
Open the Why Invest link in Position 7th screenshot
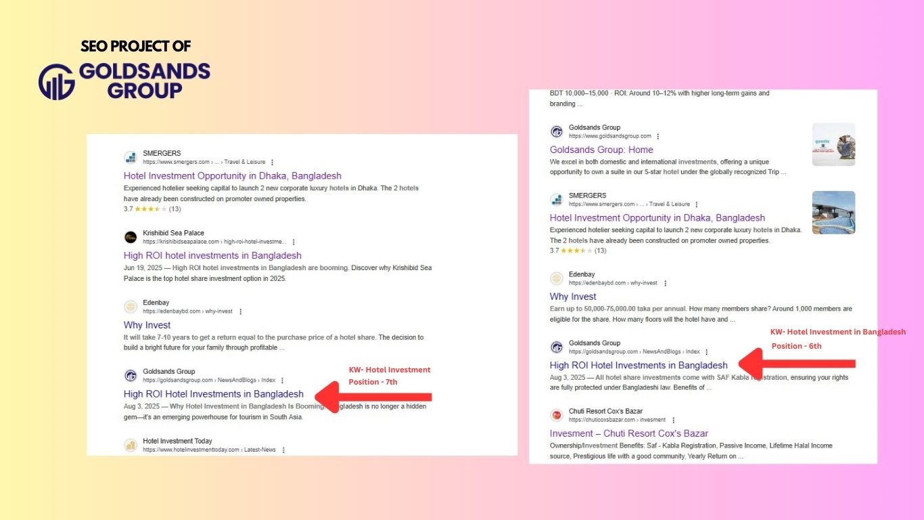(x=147, y=325)
